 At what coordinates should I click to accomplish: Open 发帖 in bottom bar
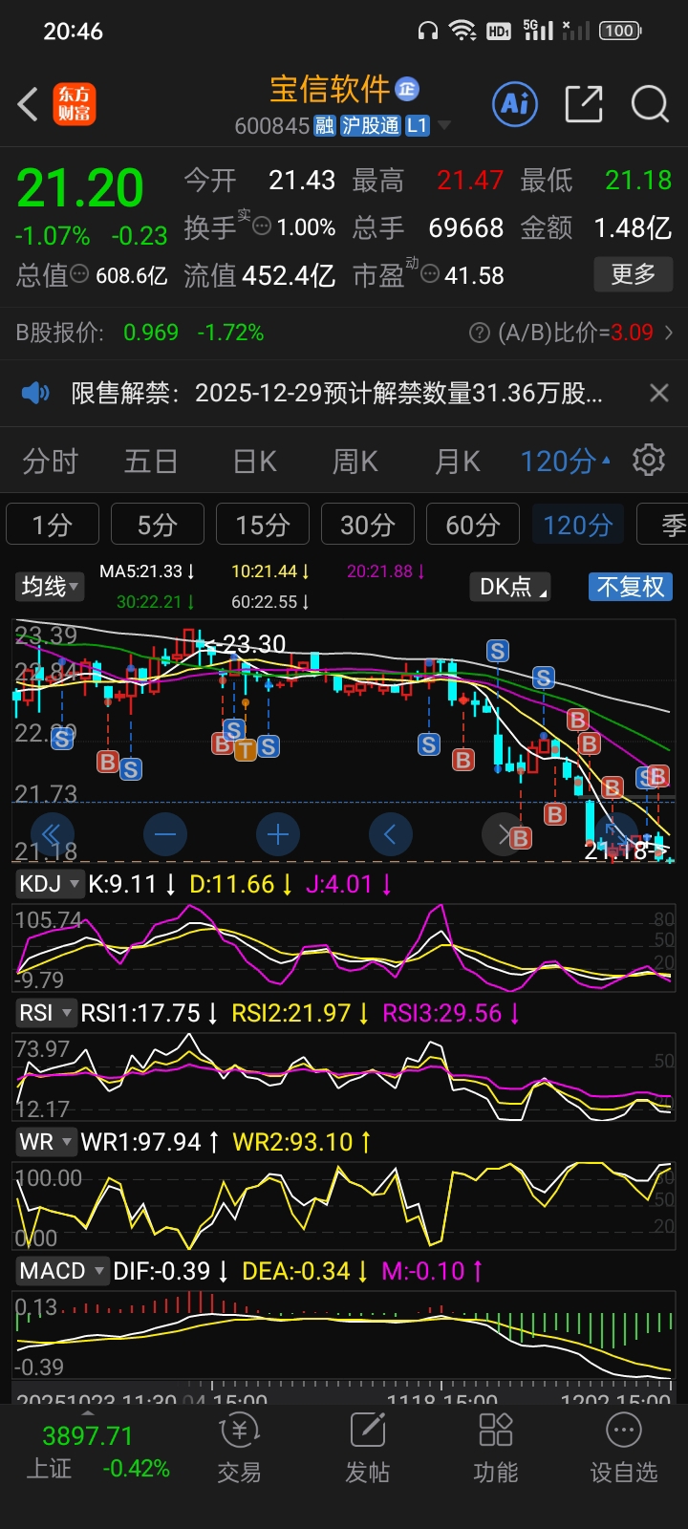(368, 1449)
